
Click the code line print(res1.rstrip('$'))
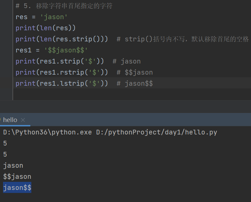(62, 73)
